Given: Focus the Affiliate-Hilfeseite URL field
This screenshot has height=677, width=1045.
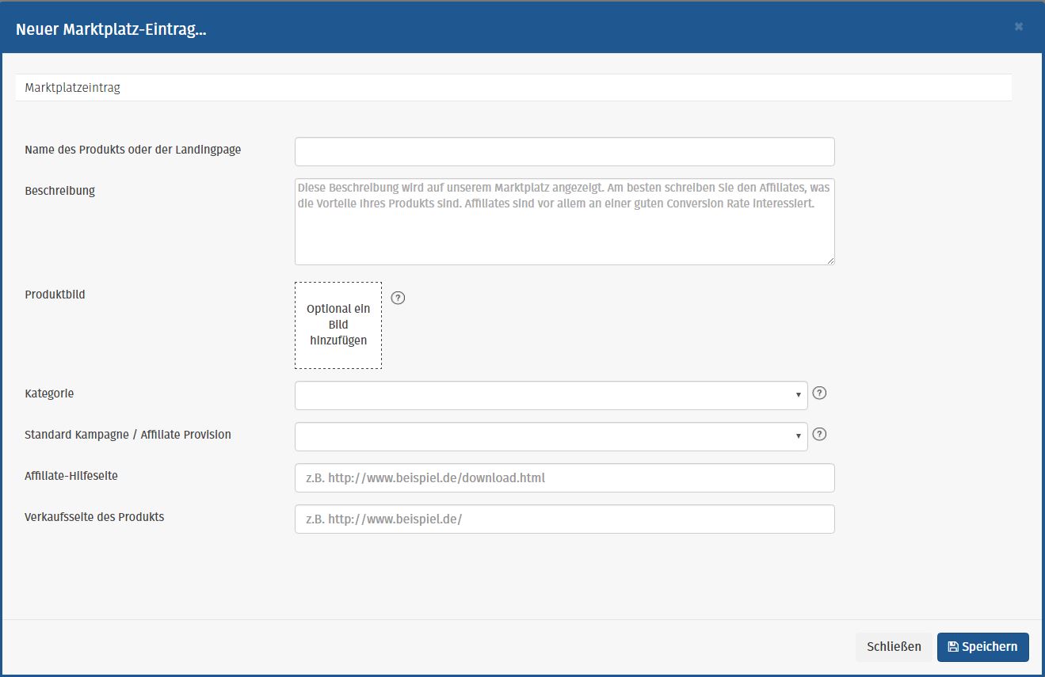Looking at the screenshot, I should click(565, 477).
